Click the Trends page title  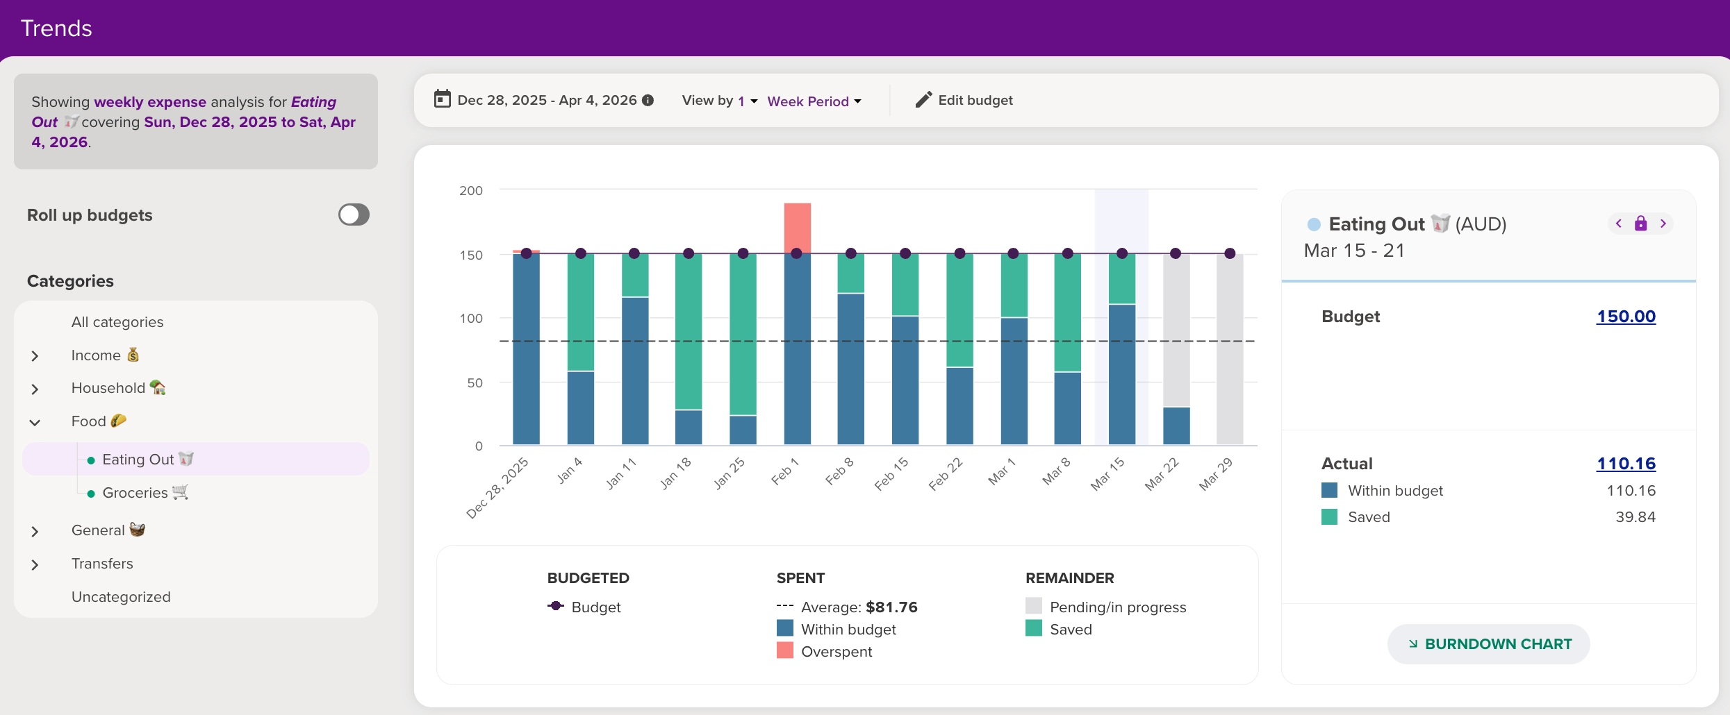coord(56,28)
